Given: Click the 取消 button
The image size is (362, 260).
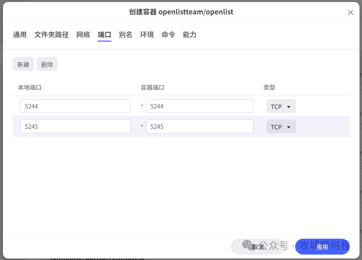Looking at the screenshot, I should coord(258,247).
